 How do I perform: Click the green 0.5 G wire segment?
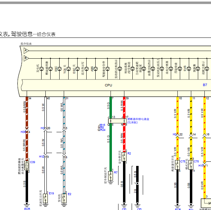(111, 147)
